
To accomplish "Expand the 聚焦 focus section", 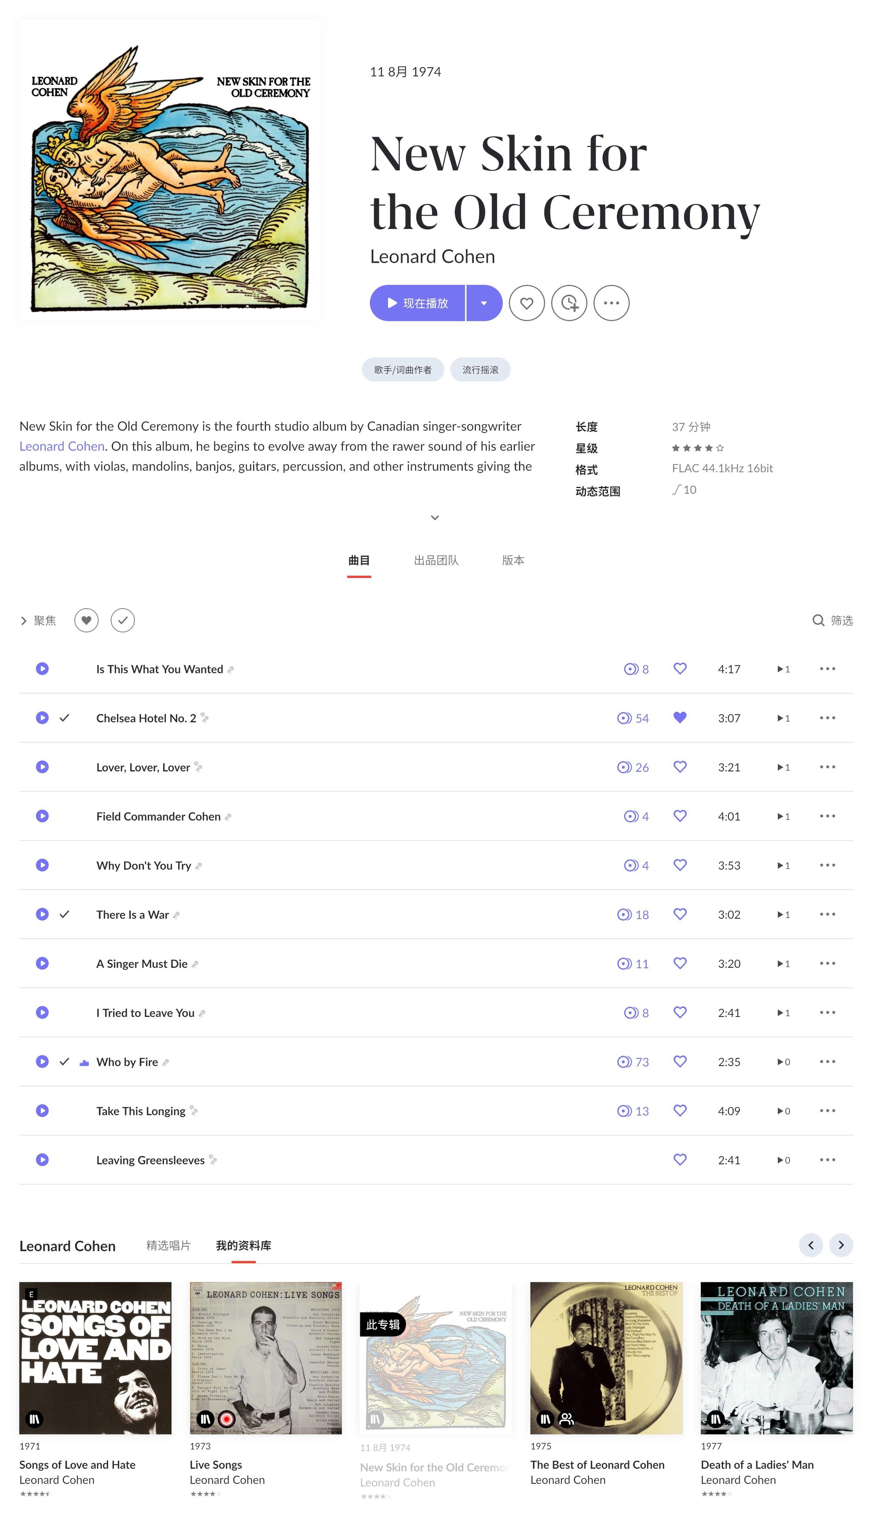I will tap(38, 621).
